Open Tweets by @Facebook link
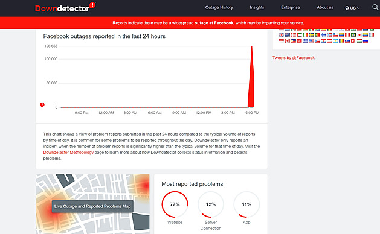 click(294, 58)
